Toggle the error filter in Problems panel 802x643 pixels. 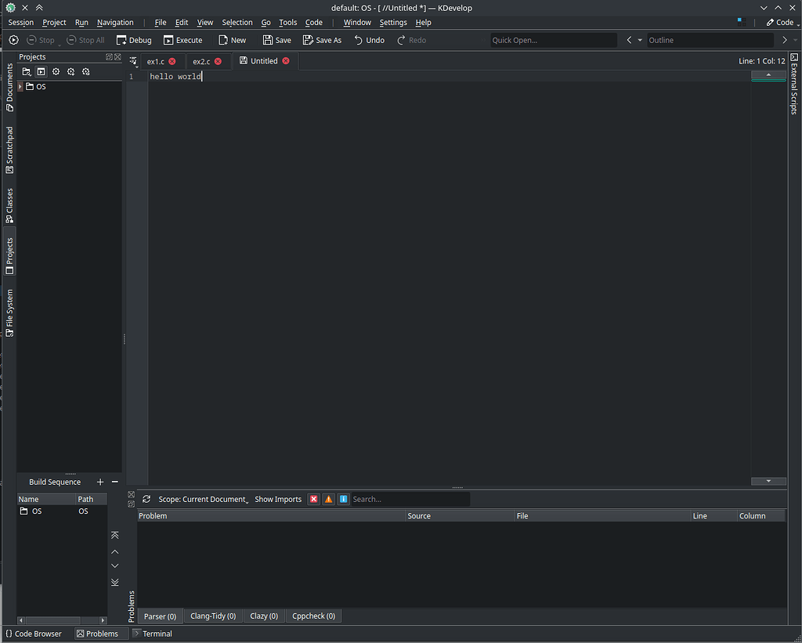click(x=313, y=499)
